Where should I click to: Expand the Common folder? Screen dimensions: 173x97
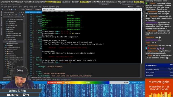pyautogui.click(x=5, y=54)
